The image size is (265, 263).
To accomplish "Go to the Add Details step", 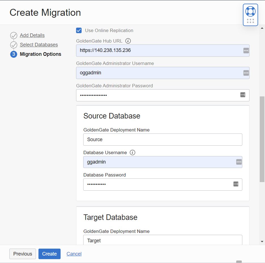I will coord(32,35).
